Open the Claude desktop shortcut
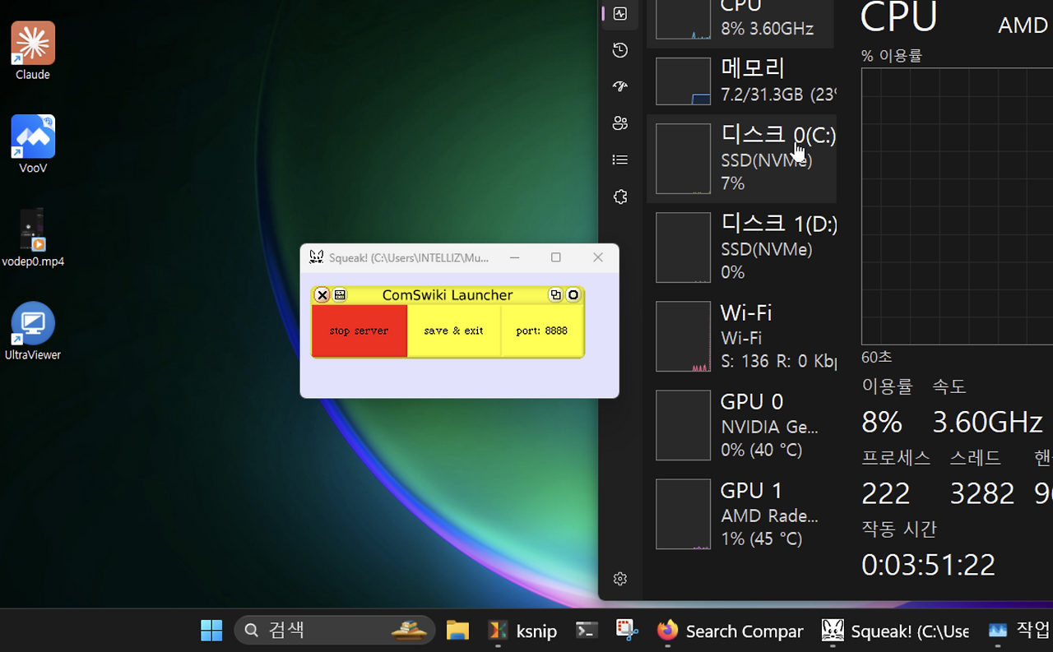The image size is (1053, 652). click(33, 51)
